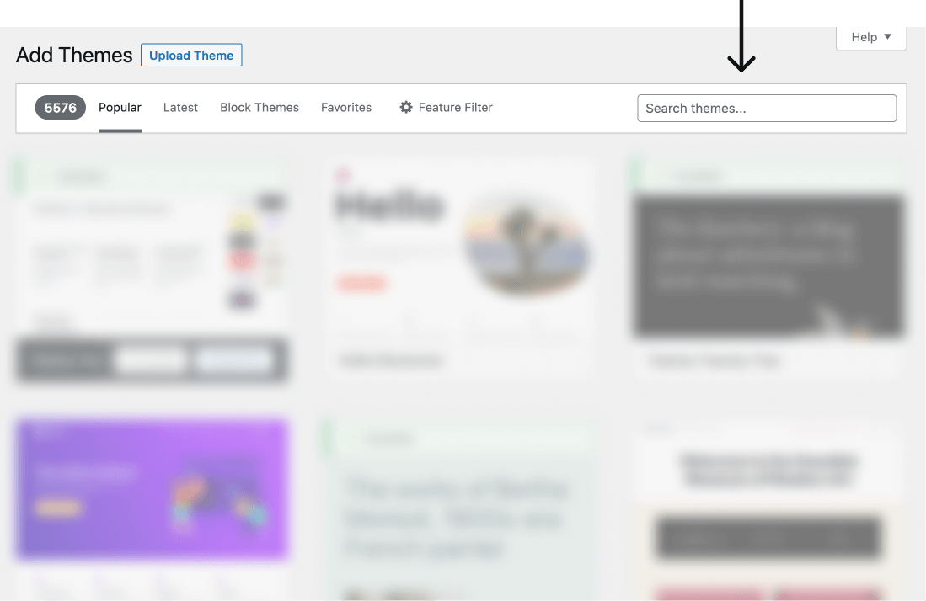Click the white button on hovered theme card
This screenshot has width=926, height=601.
point(152,359)
